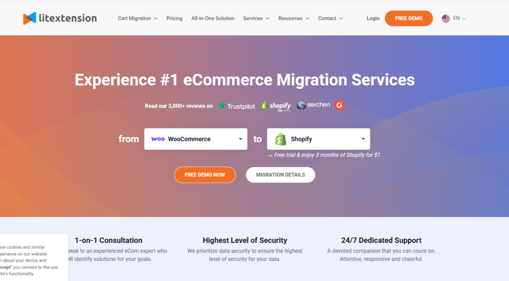The width and height of the screenshot is (509, 281).
Task: Expand the Cart Migration menu
Action: 137,18
